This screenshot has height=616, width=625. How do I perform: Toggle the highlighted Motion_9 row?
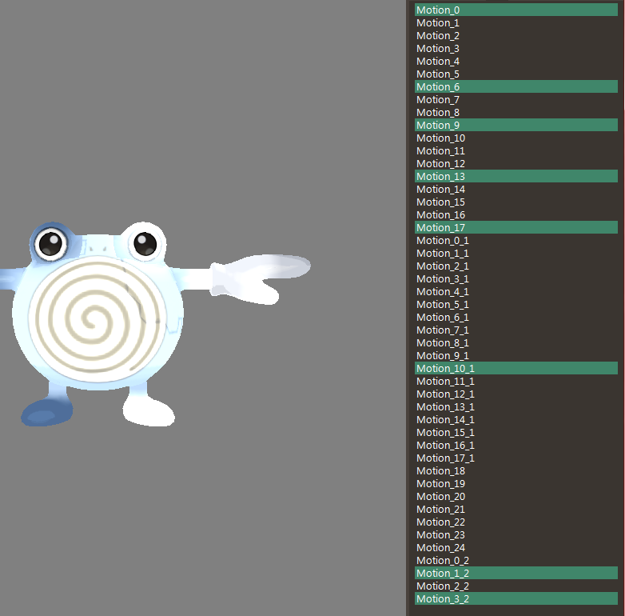[x=516, y=125]
